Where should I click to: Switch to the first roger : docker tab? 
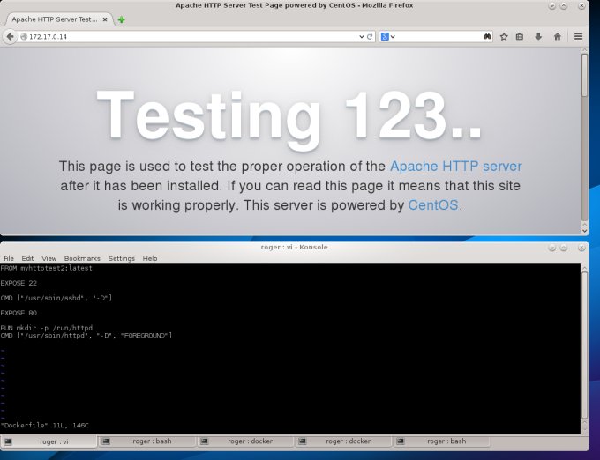(x=245, y=441)
